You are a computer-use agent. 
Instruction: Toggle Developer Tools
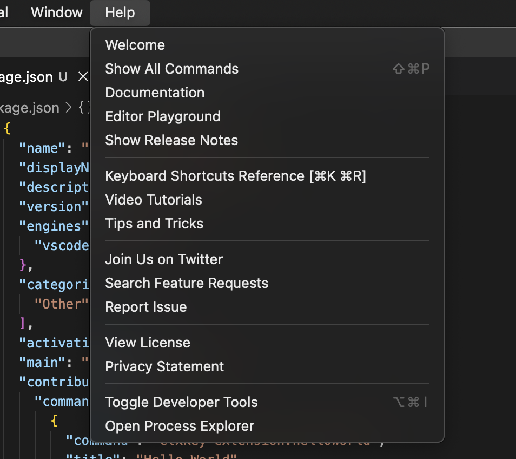[181, 402]
